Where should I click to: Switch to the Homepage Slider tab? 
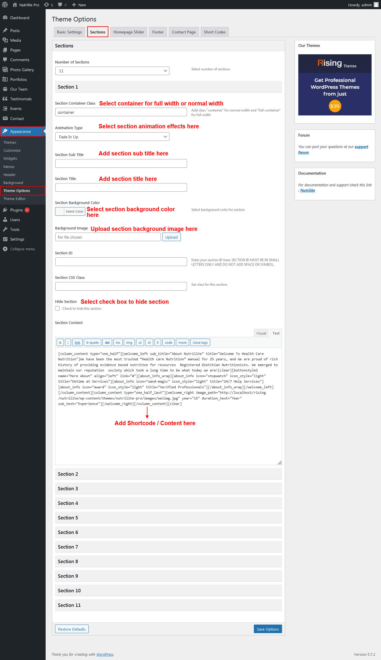129,32
